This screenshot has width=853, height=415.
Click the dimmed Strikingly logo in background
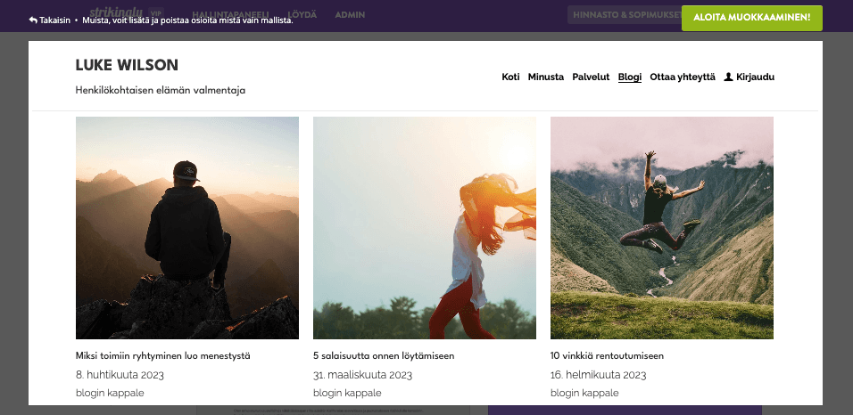(x=116, y=11)
